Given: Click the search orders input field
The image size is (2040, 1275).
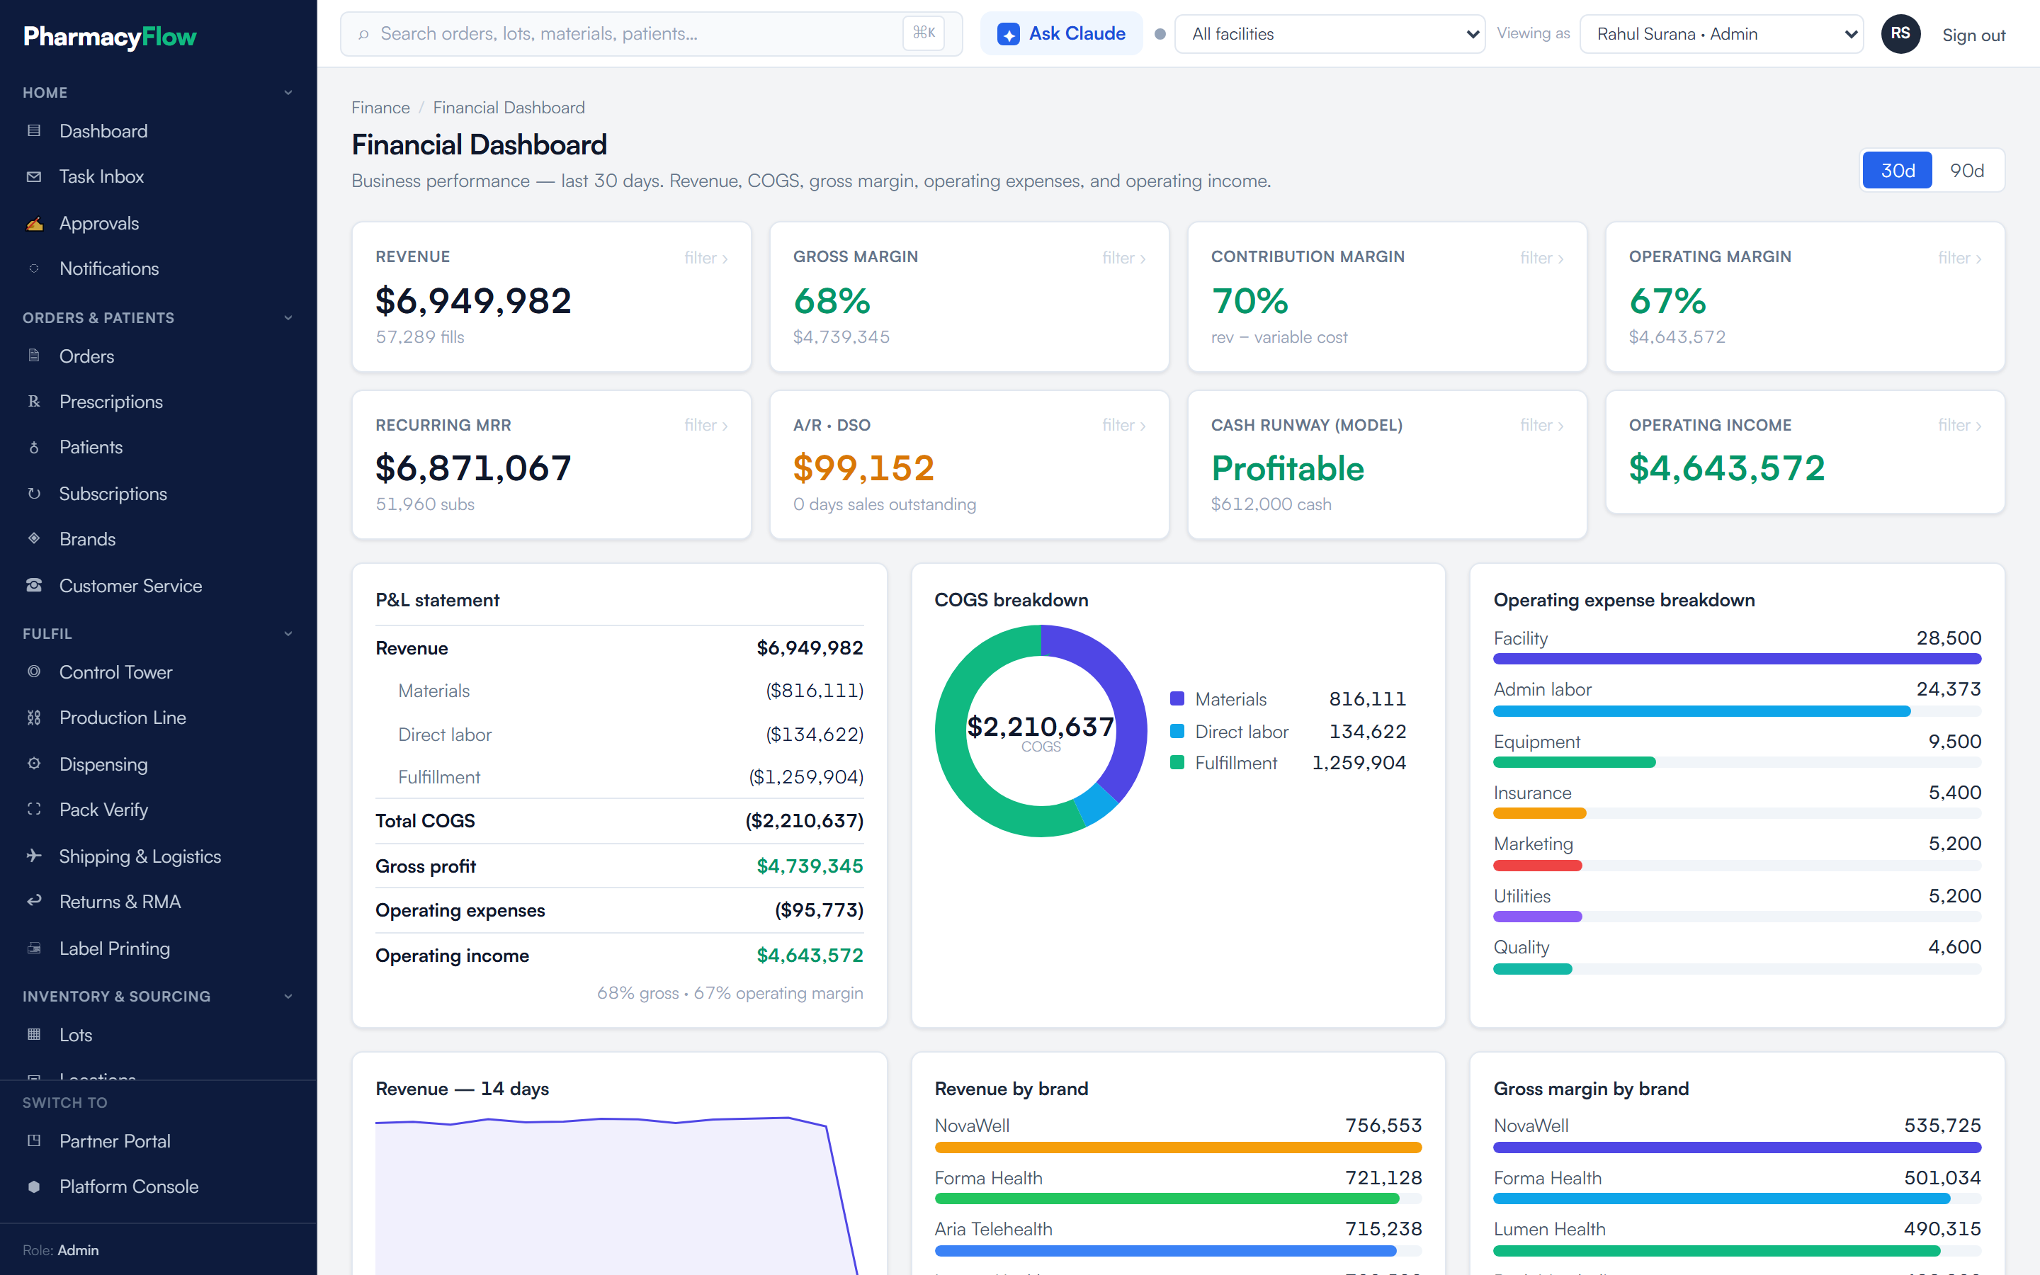Looking at the screenshot, I should tap(651, 34).
